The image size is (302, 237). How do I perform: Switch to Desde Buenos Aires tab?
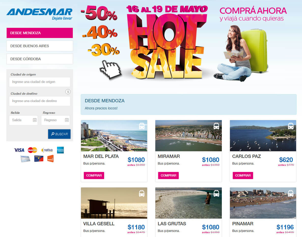(x=40, y=46)
